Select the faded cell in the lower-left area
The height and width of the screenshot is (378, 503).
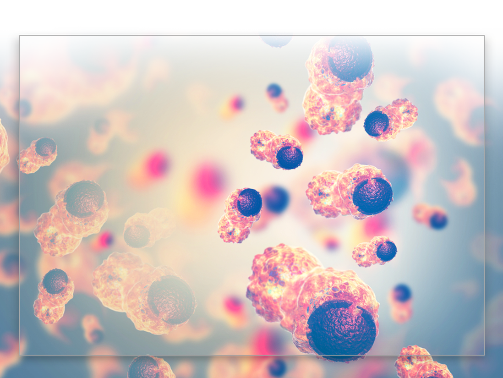(53, 294)
